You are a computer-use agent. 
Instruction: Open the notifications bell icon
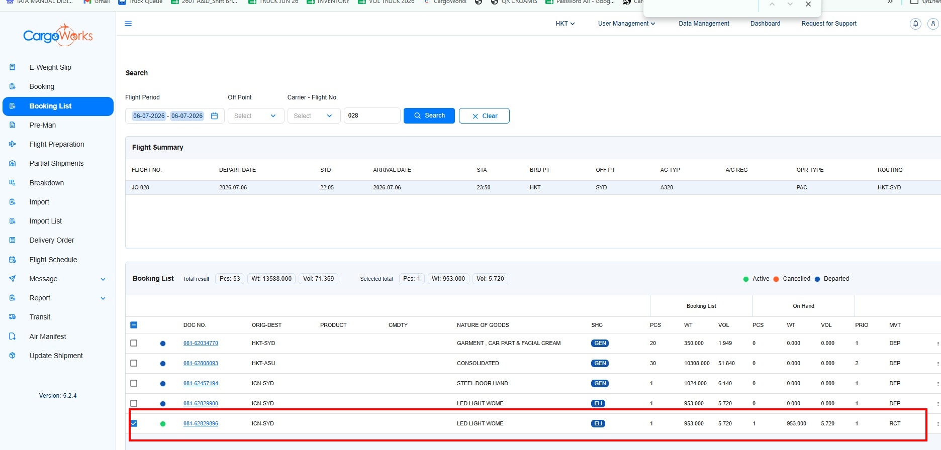coord(915,24)
